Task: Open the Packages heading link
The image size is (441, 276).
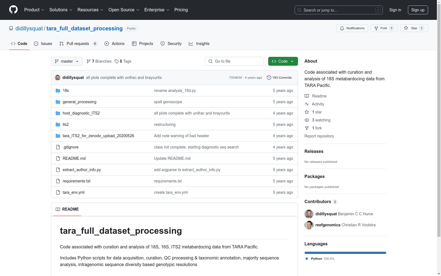Action: point(314,176)
